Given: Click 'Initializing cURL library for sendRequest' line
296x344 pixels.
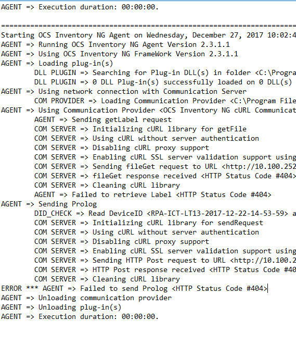Looking at the screenshot, I should coord(149,223).
